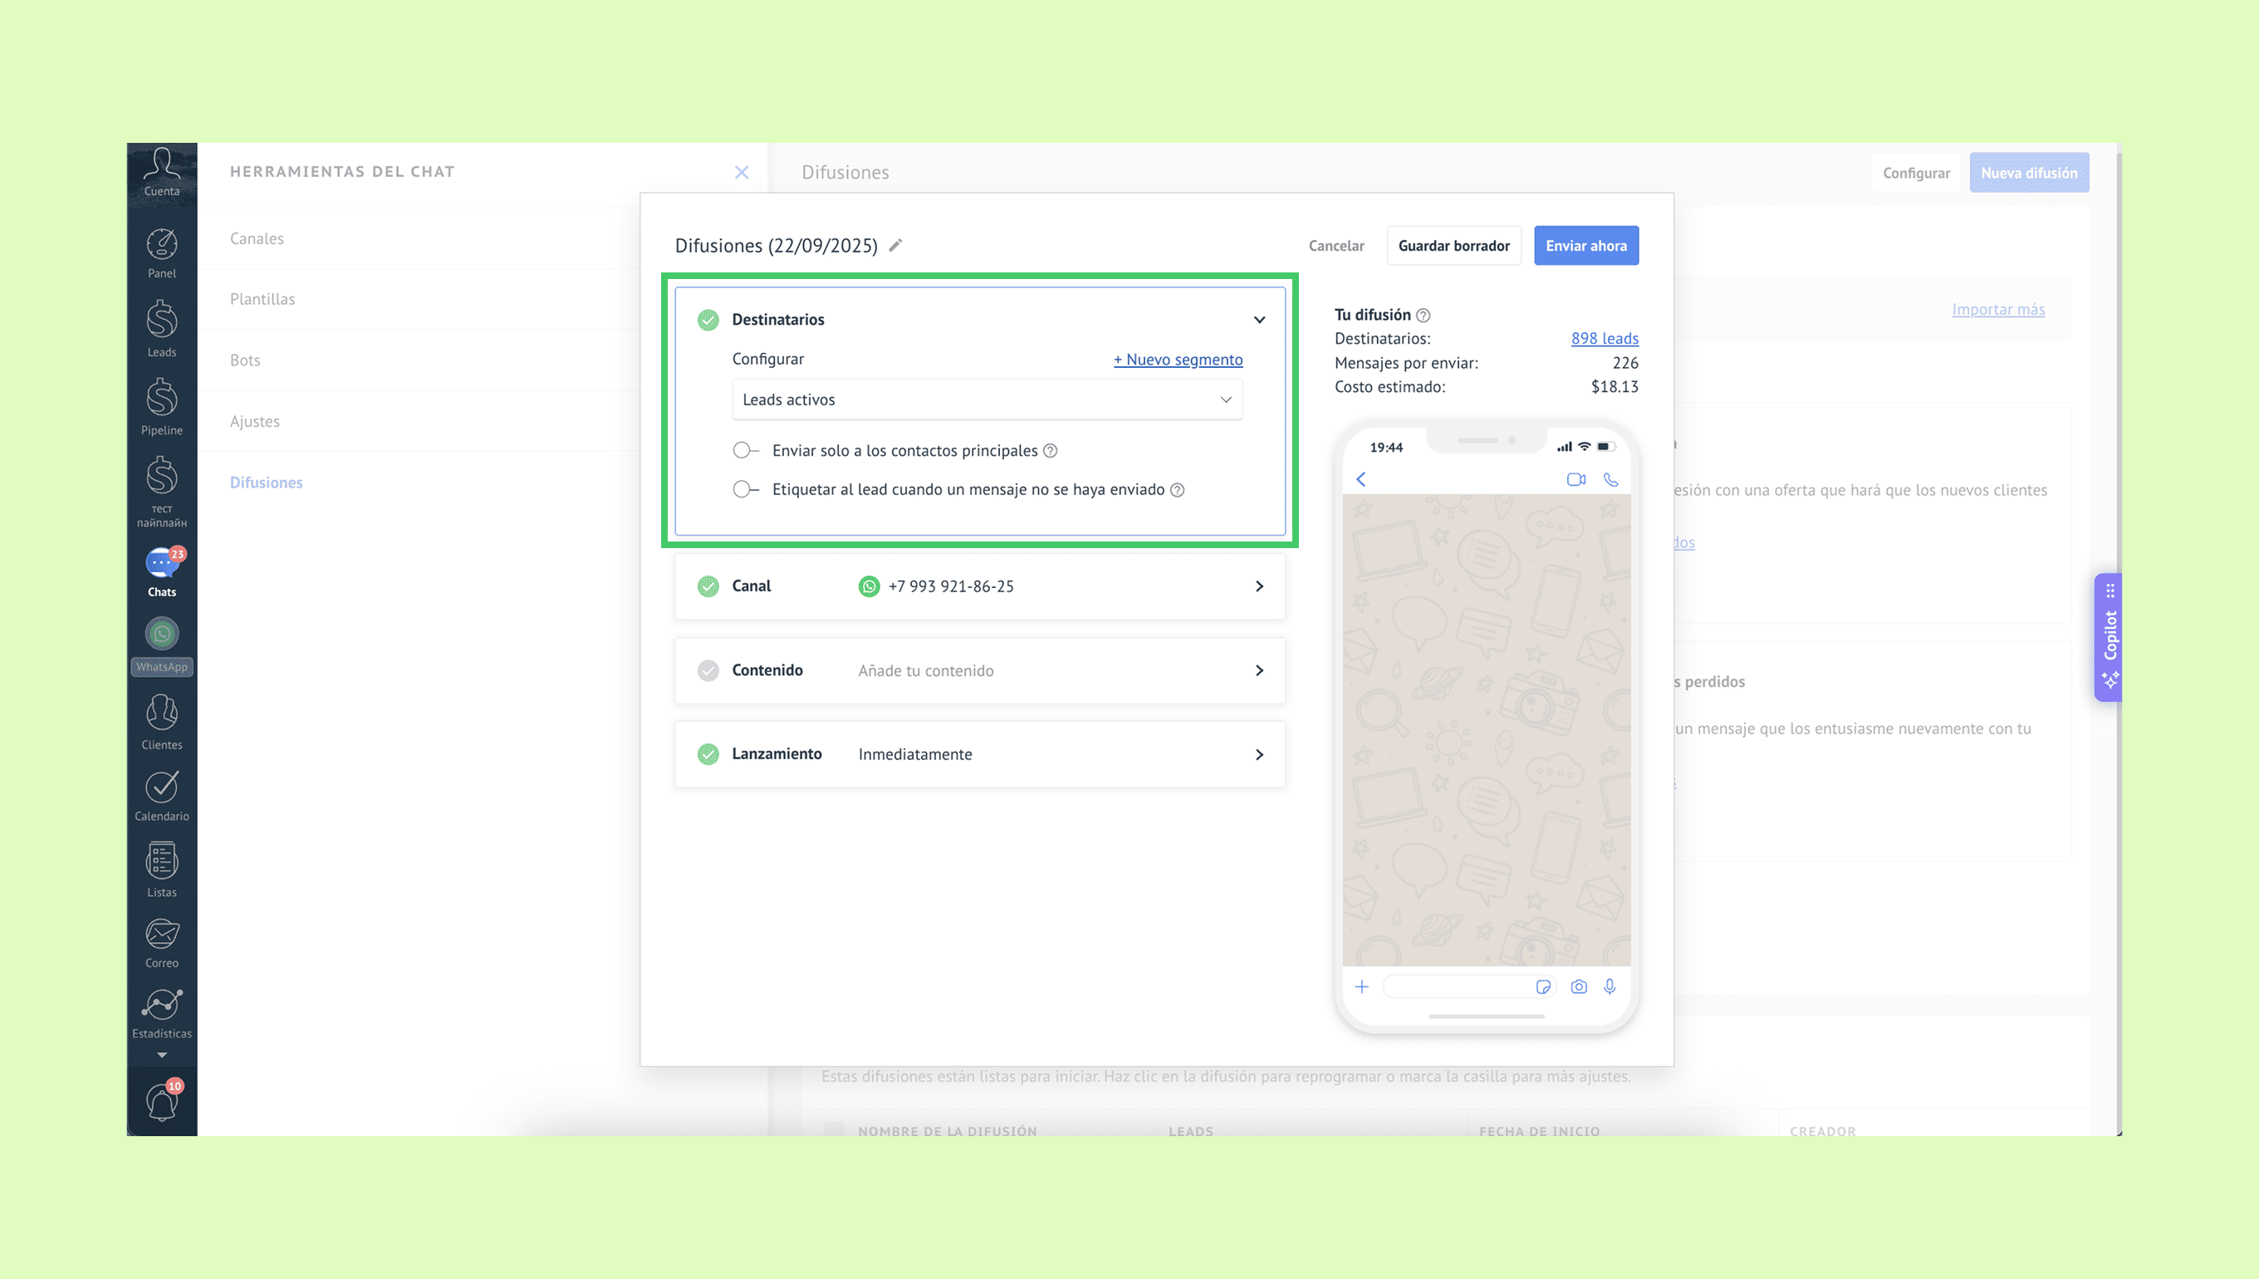The height and width of the screenshot is (1279, 2259).
Task: Open the notifications bell icon
Action: [162, 1101]
